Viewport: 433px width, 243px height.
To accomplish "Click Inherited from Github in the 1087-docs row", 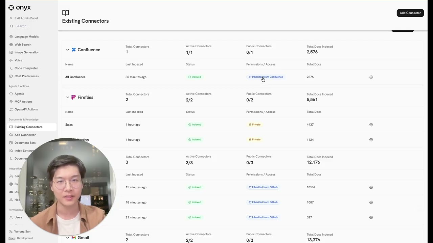I will [263, 202].
